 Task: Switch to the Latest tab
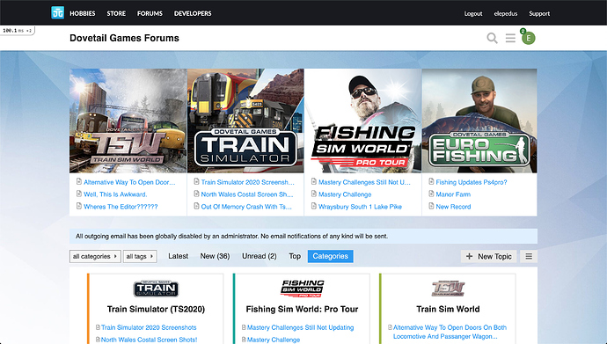click(x=178, y=256)
